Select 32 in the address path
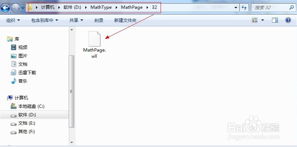The height and width of the screenshot is (147, 297). [154, 7]
